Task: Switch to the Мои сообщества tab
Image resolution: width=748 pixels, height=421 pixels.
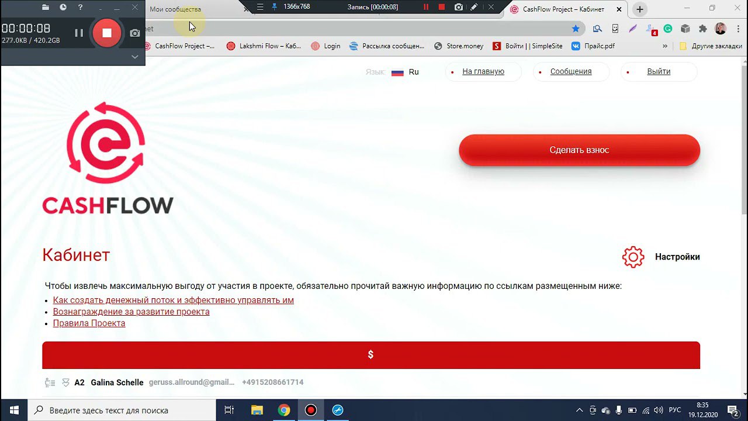Action: click(x=175, y=9)
